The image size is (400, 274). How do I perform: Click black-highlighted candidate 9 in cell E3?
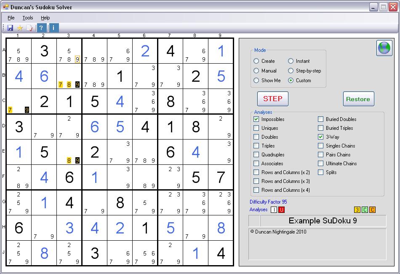coord(77,161)
